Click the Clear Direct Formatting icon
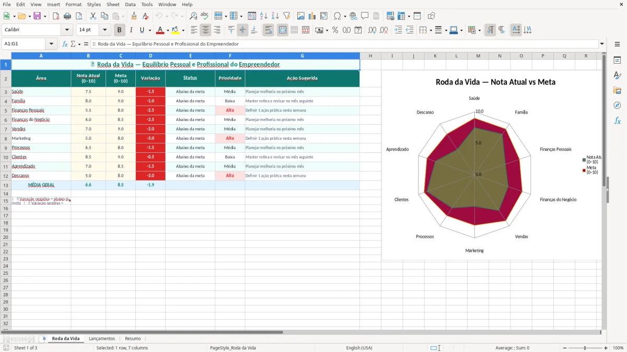Screen dimensions: 627x352 [x=146, y=16]
